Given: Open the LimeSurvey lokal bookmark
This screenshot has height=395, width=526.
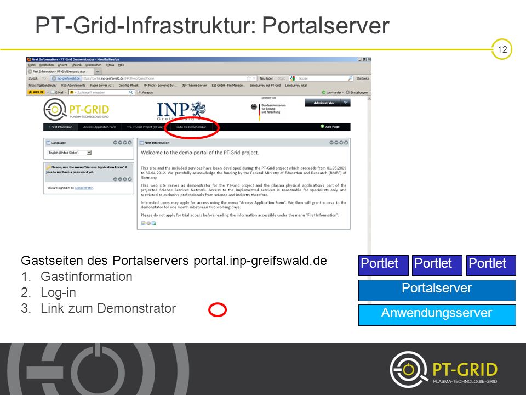Looking at the screenshot, I should coord(296,86).
